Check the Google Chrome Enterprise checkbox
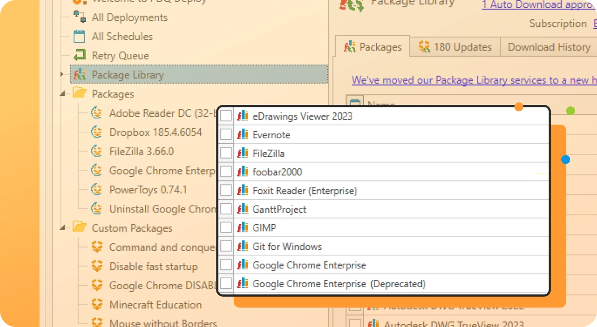Viewport: 597px width, 327px height. 226,265
